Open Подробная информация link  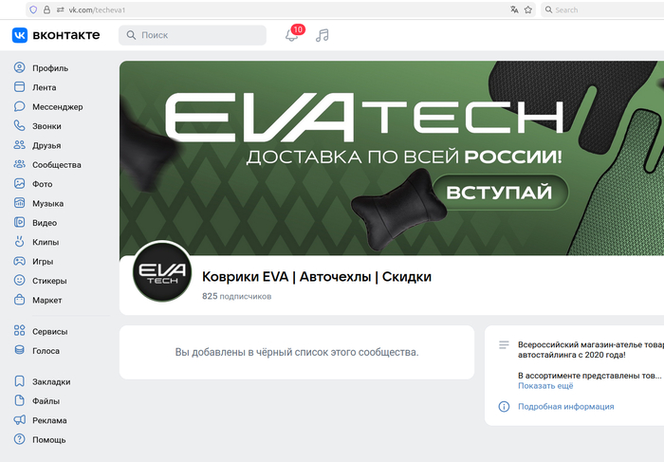point(565,407)
